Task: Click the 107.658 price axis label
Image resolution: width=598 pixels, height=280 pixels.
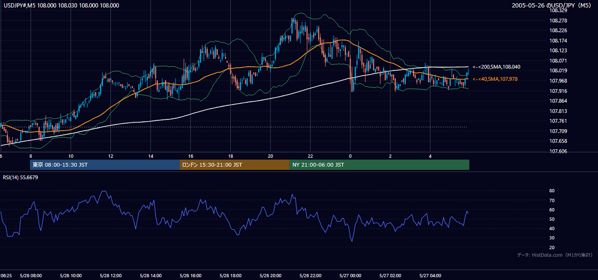Action: click(x=559, y=141)
